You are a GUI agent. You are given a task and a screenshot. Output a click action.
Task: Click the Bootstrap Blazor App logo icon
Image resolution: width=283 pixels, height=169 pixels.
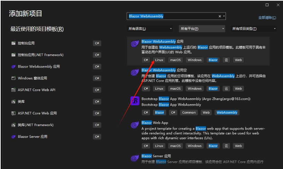click(x=135, y=101)
